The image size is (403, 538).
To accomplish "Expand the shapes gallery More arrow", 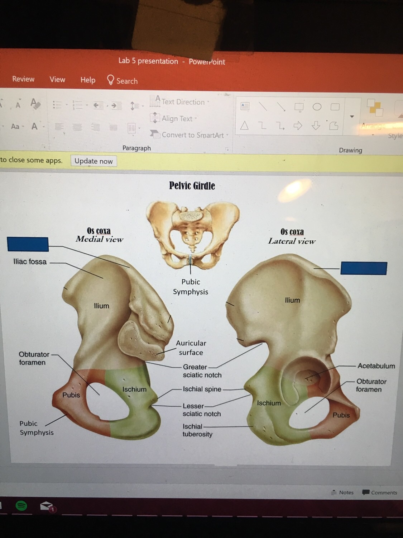I will (x=352, y=117).
